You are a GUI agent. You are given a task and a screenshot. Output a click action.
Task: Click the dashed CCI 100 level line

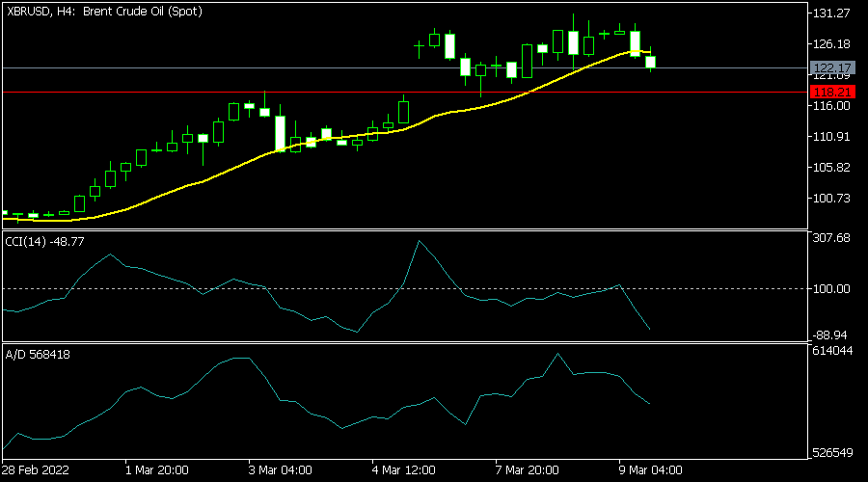pyautogui.click(x=405, y=289)
